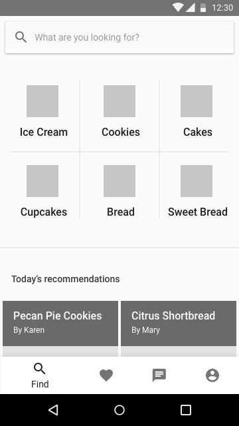The image size is (239, 426).
Task: Select the Cupcakes category label
Action: pos(44,212)
